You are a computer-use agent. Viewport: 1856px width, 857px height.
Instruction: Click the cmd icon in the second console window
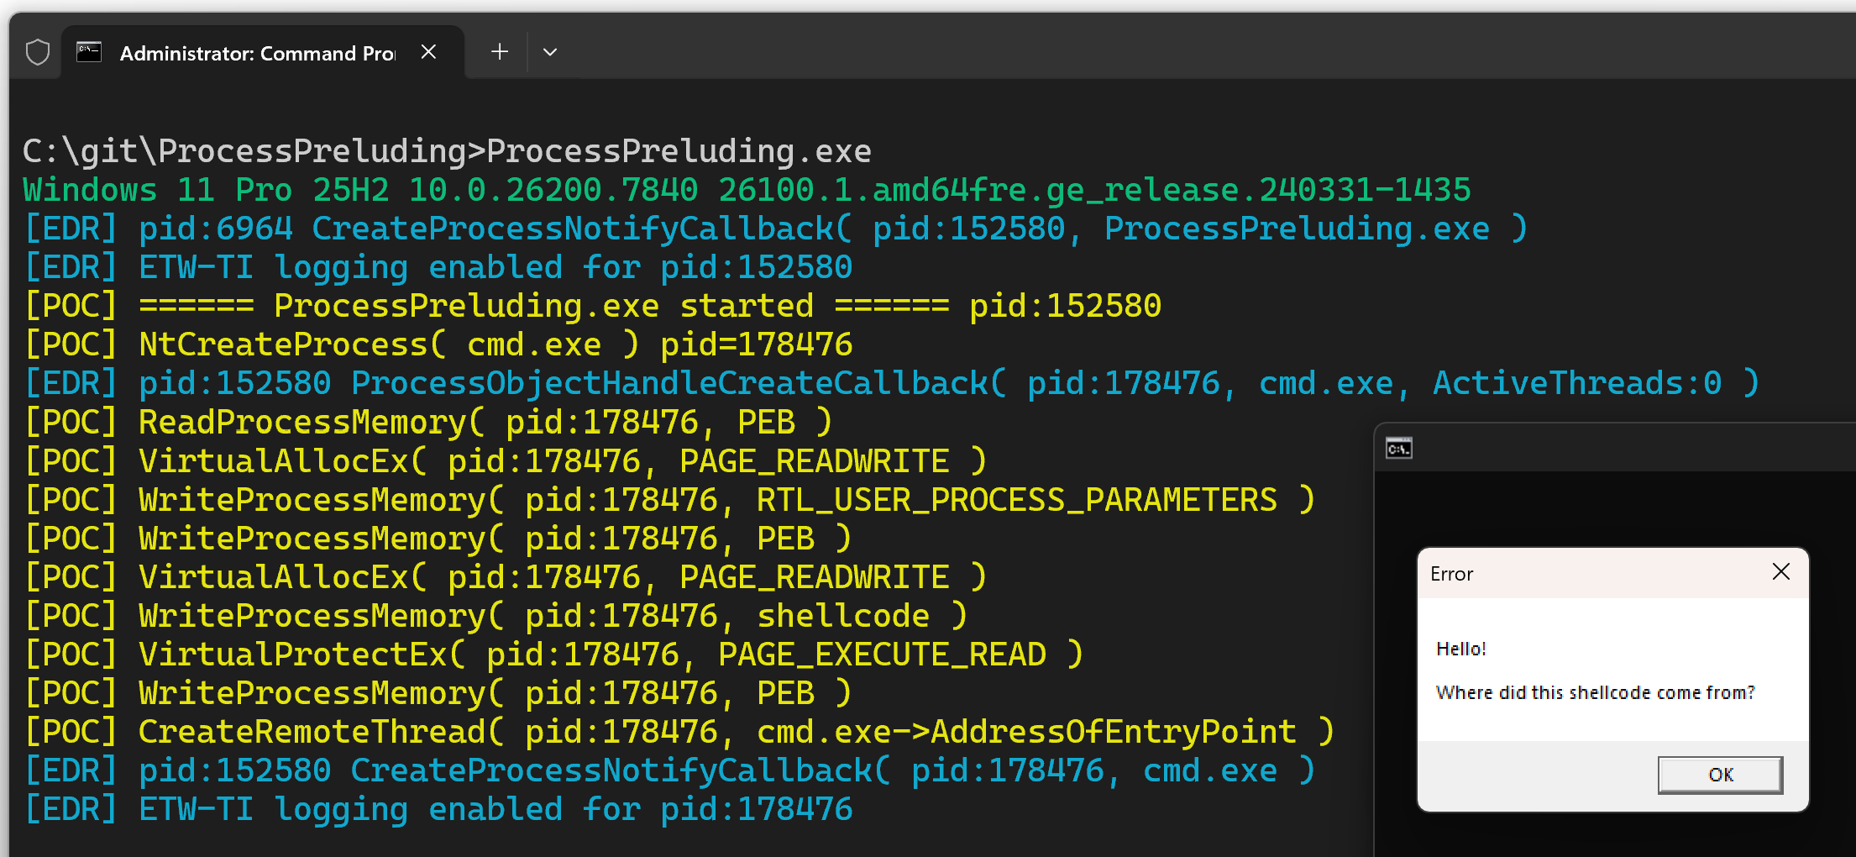point(1398,449)
